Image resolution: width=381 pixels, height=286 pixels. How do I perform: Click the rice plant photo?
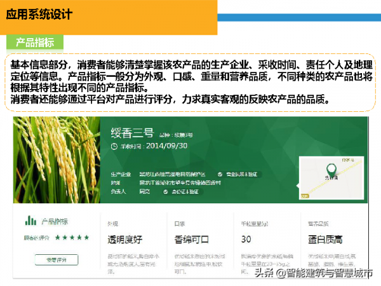pyautogui.click(x=57, y=160)
